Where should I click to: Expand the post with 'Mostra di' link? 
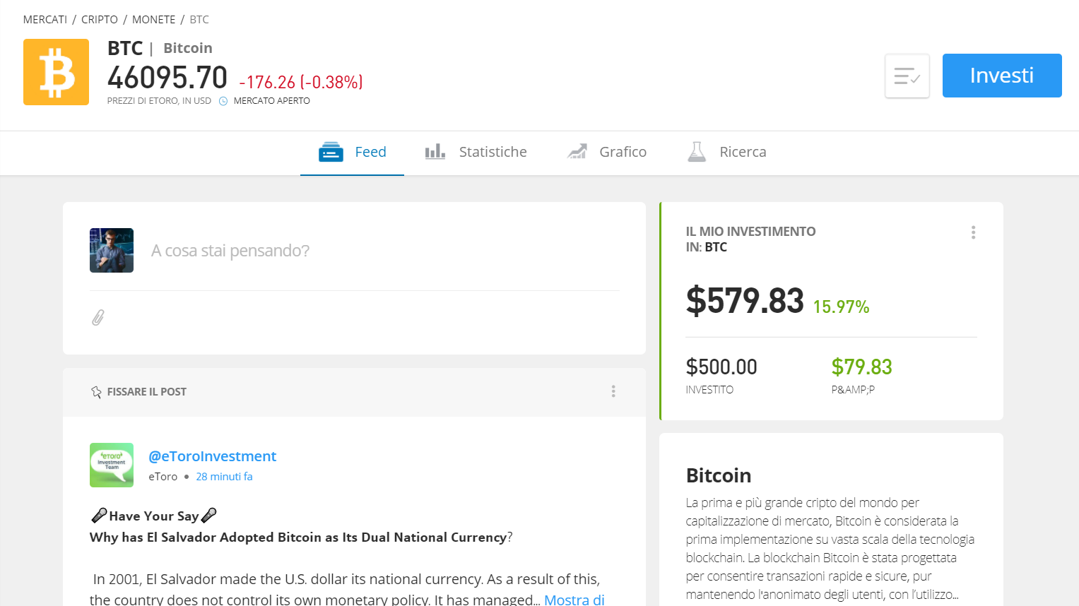click(574, 600)
